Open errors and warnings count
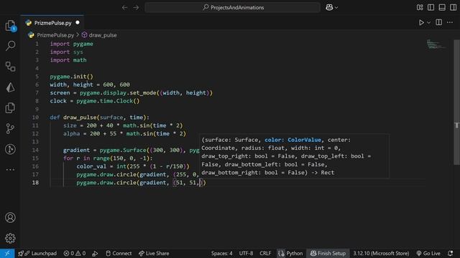The width and height of the screenshot is (460, 258). (x=75, y=253)
